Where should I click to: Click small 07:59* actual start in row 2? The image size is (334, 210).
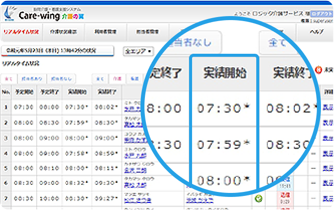coord(77,123)
